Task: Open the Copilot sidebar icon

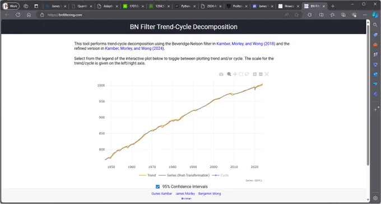Action: coord(375,15)
